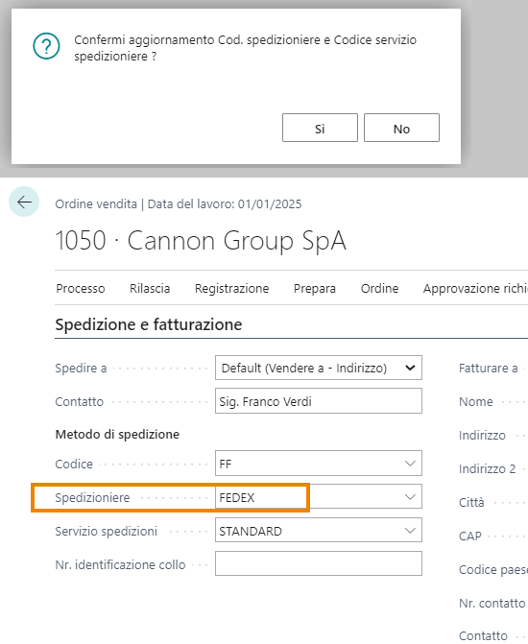Click the question mark dialog icon
The height and width of the screenshot is (644, 528).
(x=46, y=46)
